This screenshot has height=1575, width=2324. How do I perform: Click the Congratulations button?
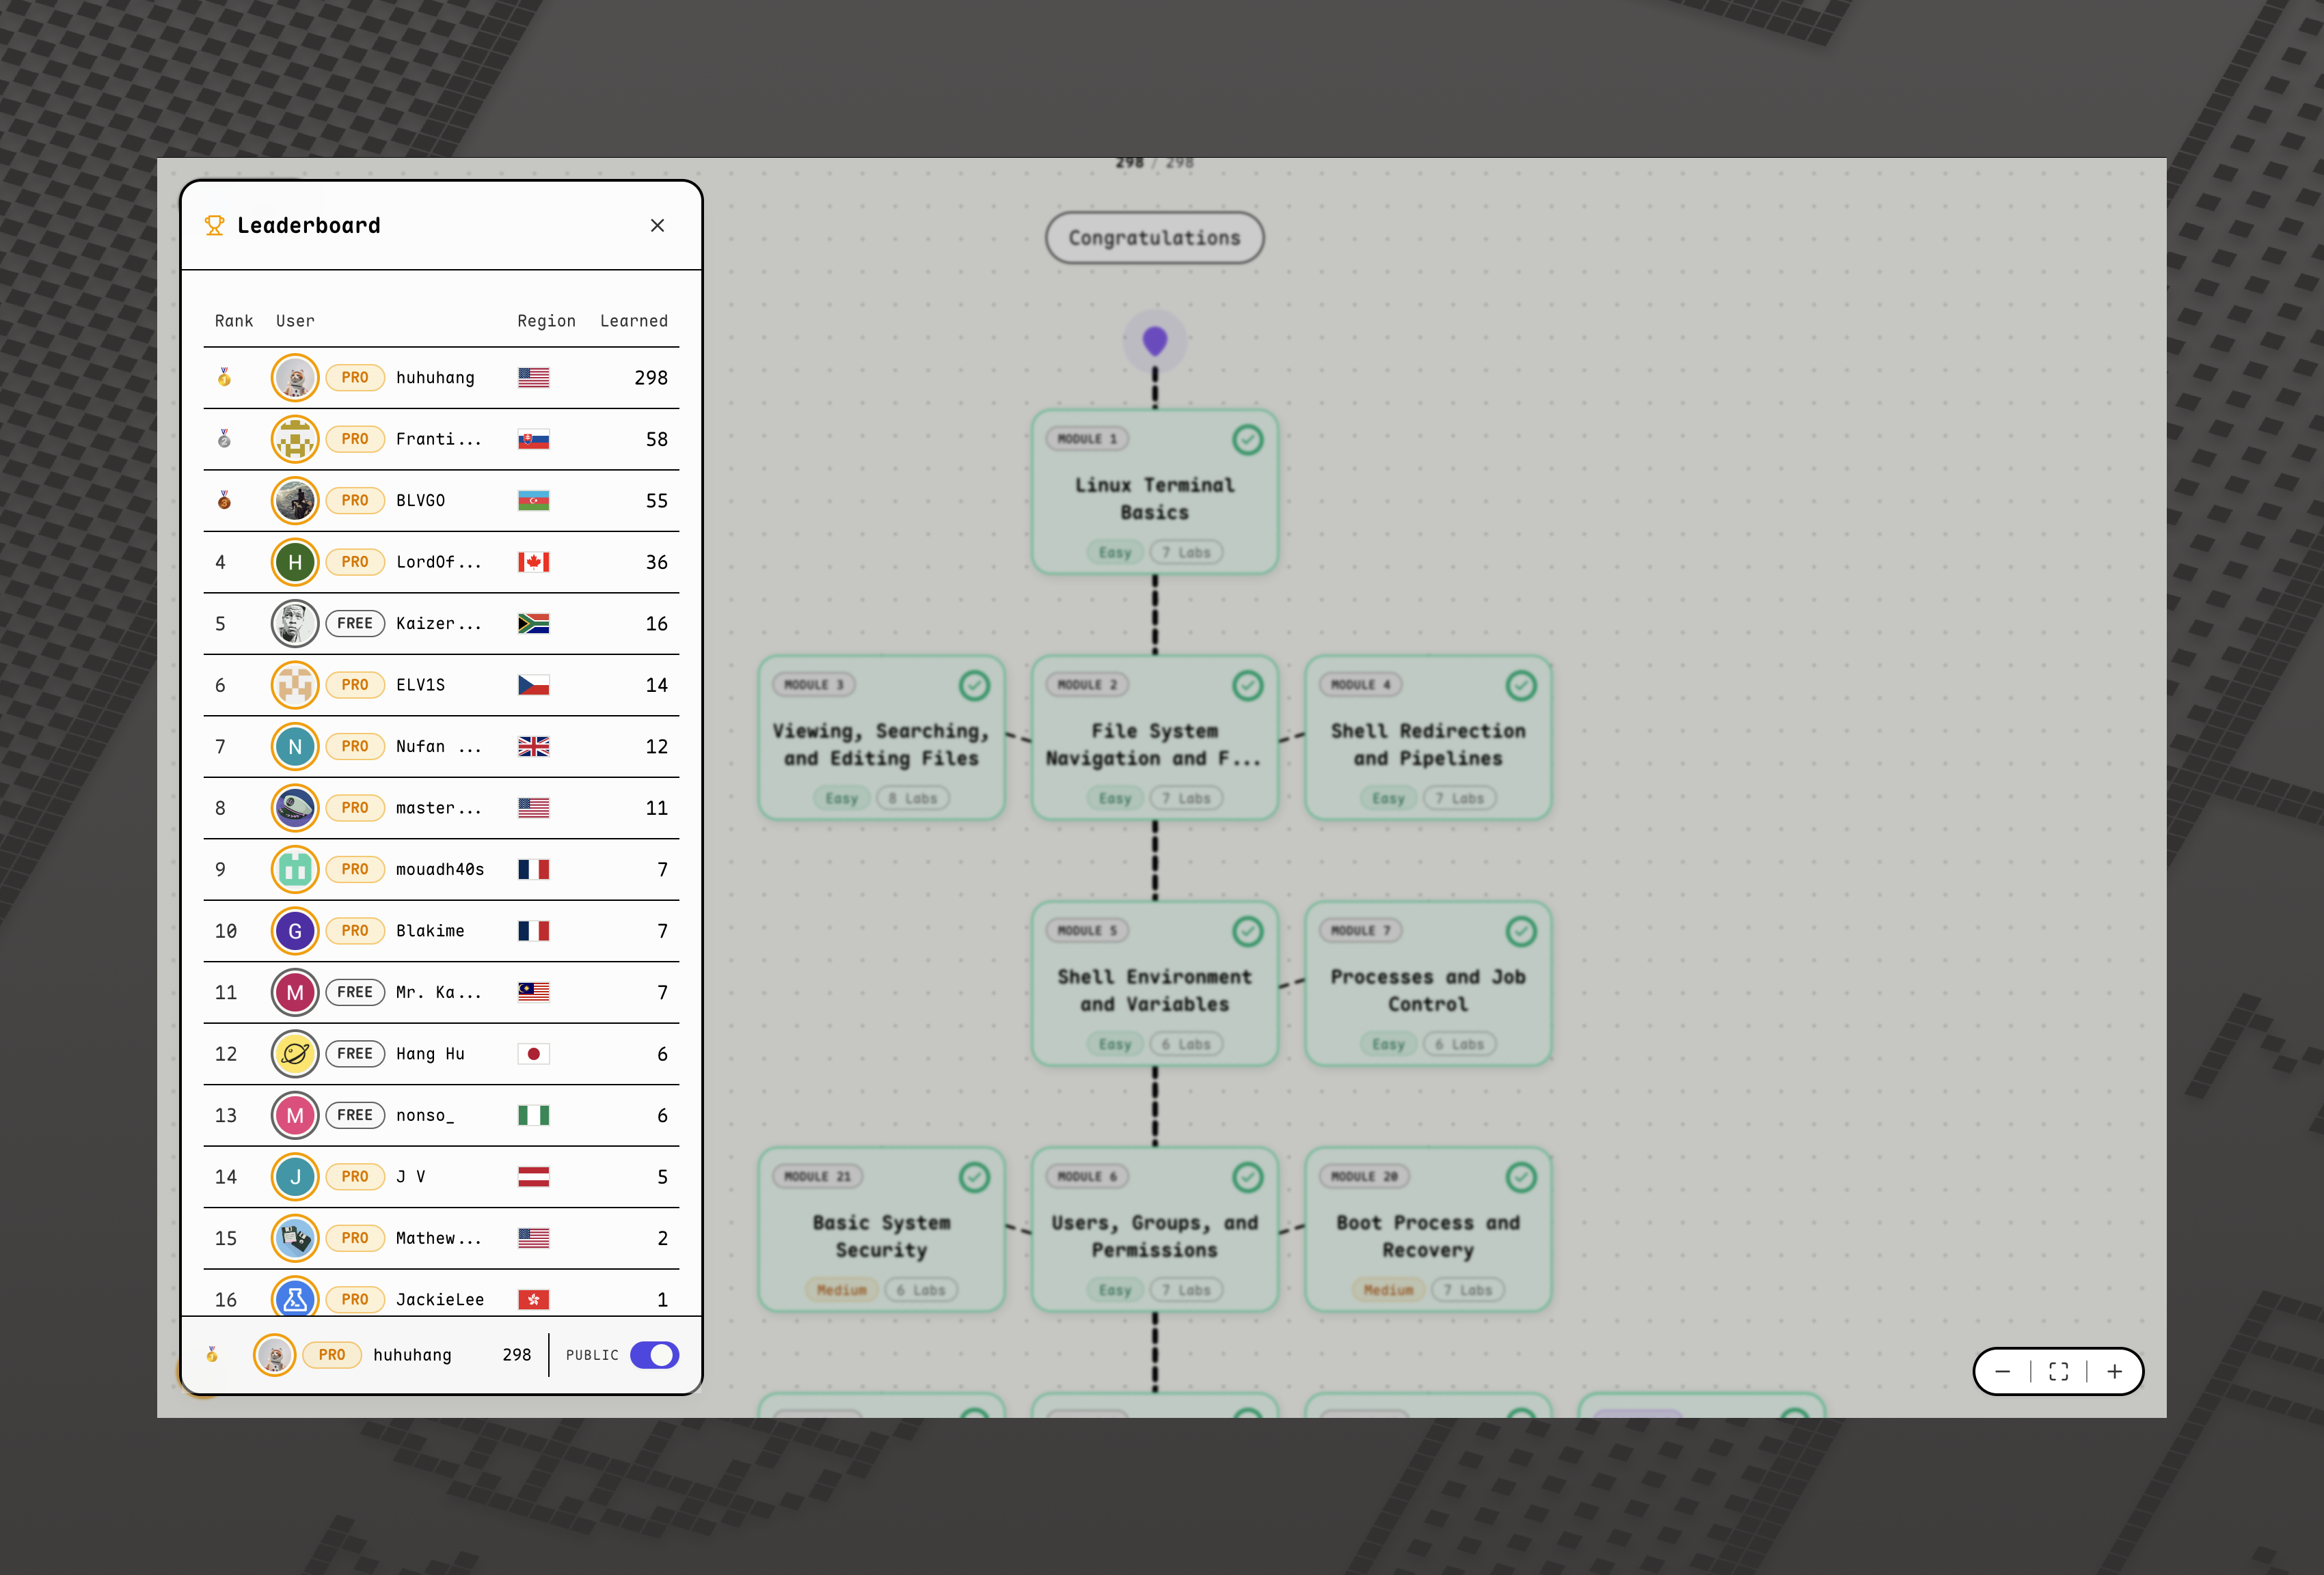point(1154,238)
